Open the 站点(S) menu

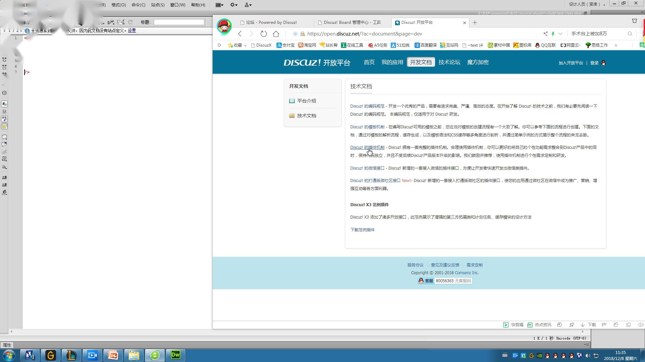coord(158,5)
